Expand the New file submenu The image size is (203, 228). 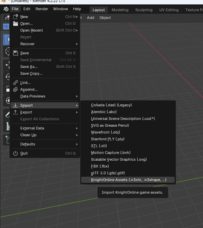[x=77, y=17]
